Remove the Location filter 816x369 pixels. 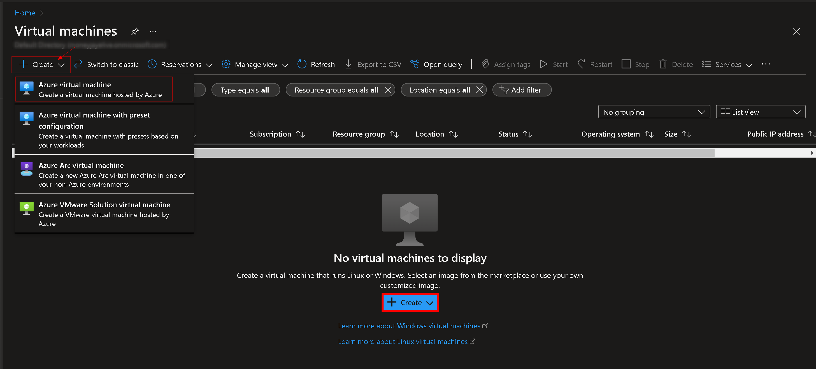pyautogui.click(x=479, y=90)
